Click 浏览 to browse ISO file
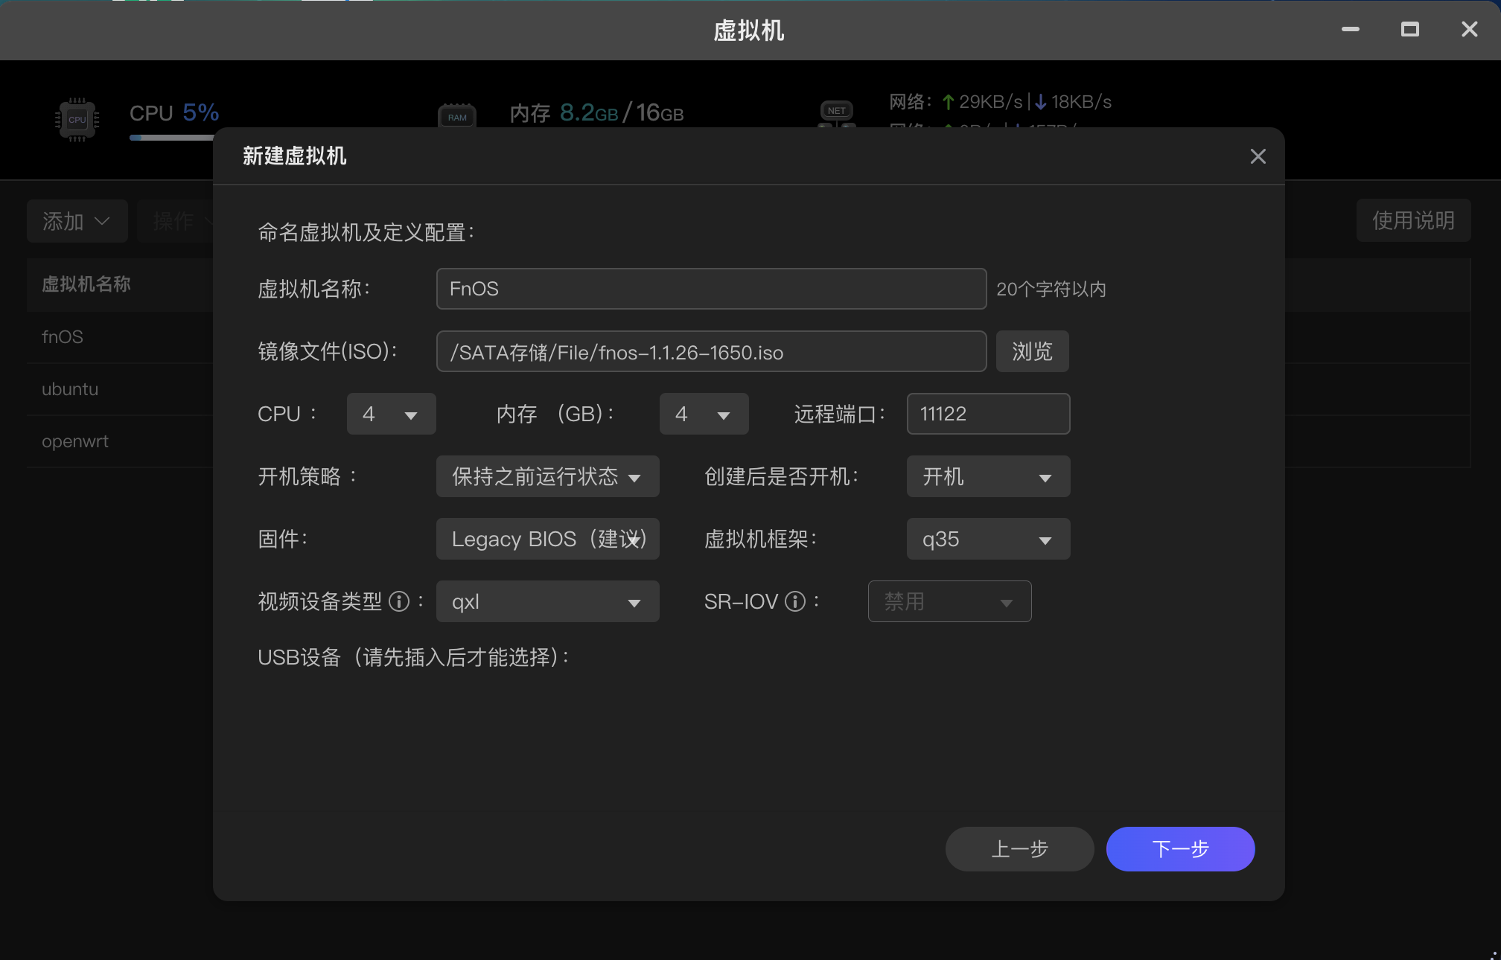 [1032, 351]
